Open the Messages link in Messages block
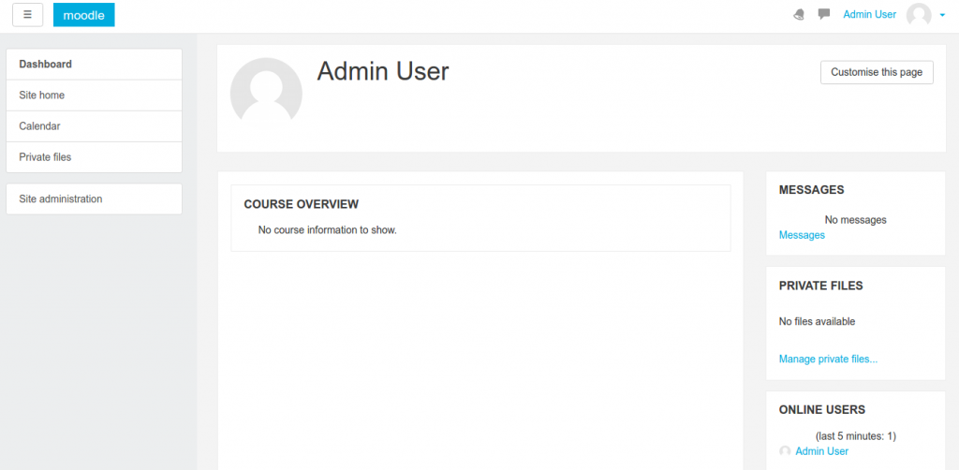This screenshot has width=959, height=470. (x=802, y=235)
